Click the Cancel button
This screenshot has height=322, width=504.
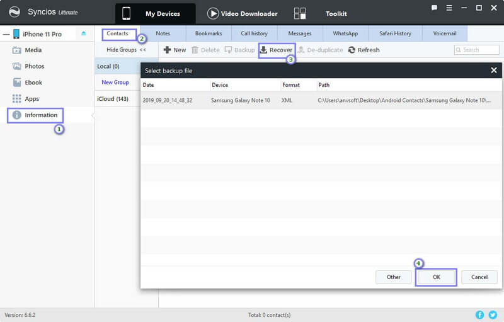coord(479,277)
